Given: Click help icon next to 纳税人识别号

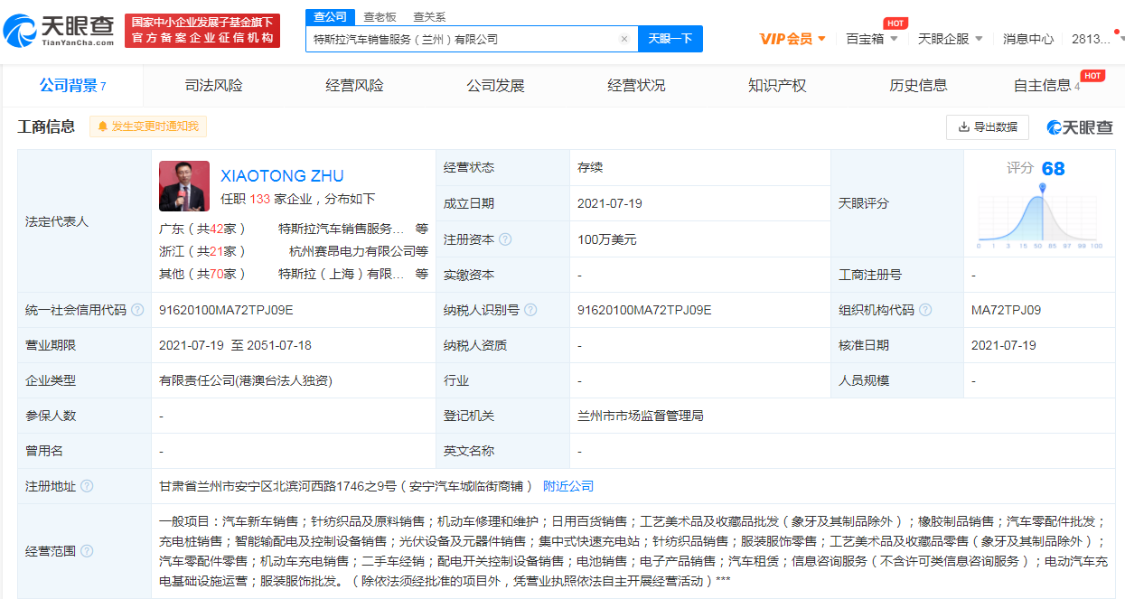Looking at the screenshot, I should [530, 310].
